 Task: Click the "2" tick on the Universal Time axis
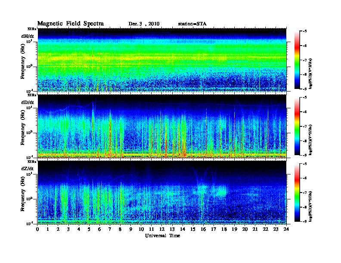58,229
